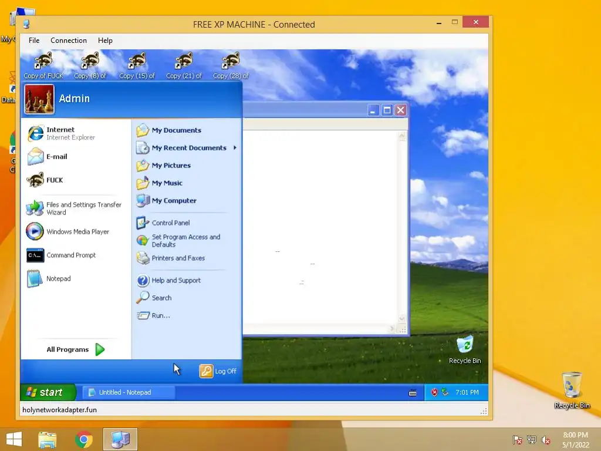Click the Admin chess user picture

(39, 99)
